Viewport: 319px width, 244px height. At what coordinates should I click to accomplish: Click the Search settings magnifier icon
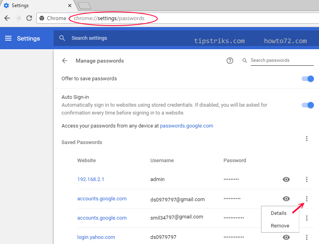click(62, 38)
